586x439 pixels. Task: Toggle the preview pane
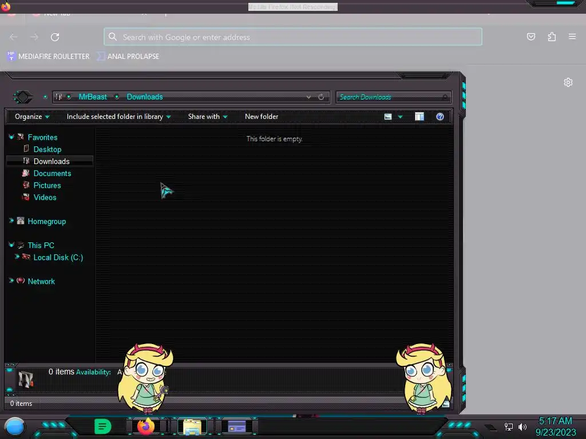pyautogui.click(x=419, y=117)
